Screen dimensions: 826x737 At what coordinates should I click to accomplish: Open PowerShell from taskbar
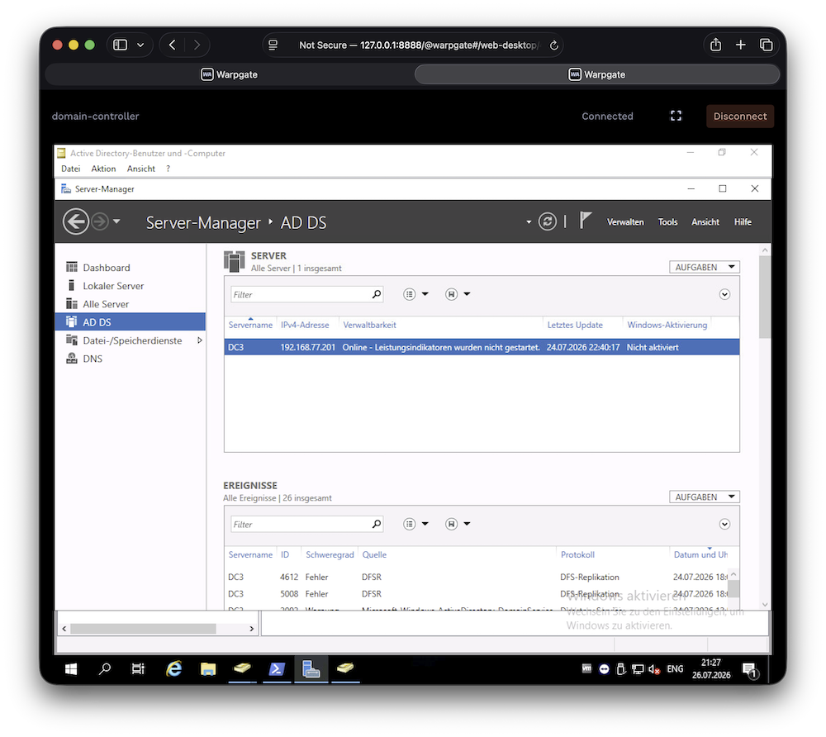coord(277,669)
